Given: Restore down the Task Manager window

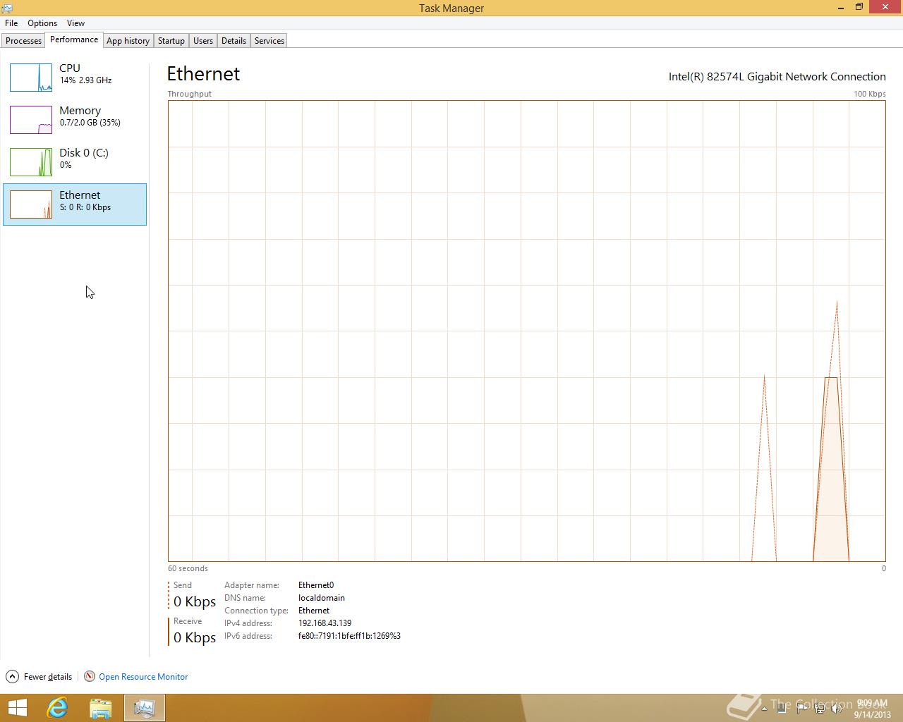Looking at the screenshot, I should click(x=859, y=7).
